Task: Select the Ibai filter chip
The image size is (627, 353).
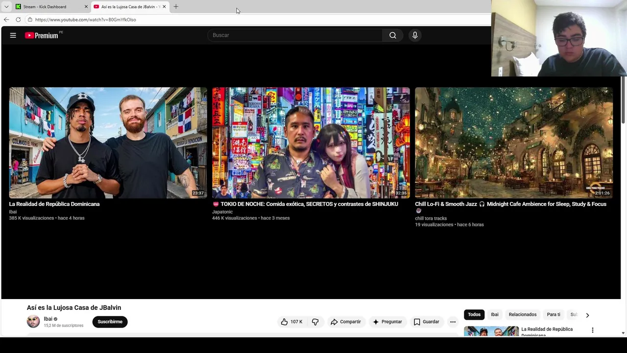Action: 495,314
